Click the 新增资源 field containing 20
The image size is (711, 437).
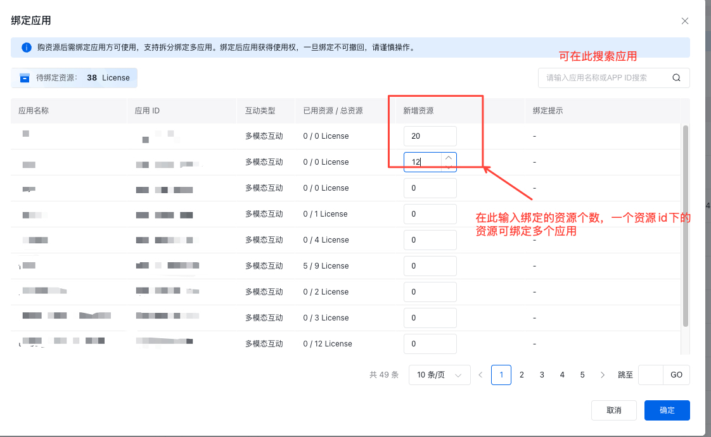tap(430, 136)
